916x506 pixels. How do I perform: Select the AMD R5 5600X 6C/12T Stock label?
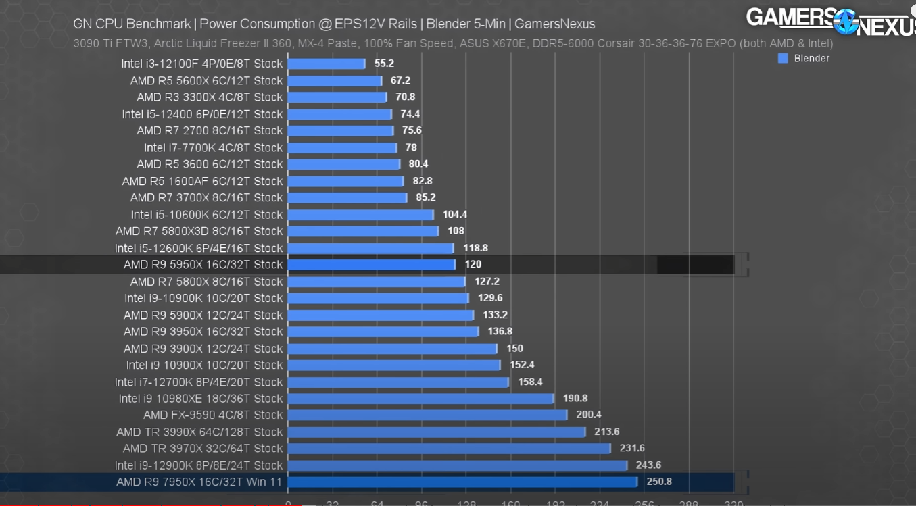(206, 80)
